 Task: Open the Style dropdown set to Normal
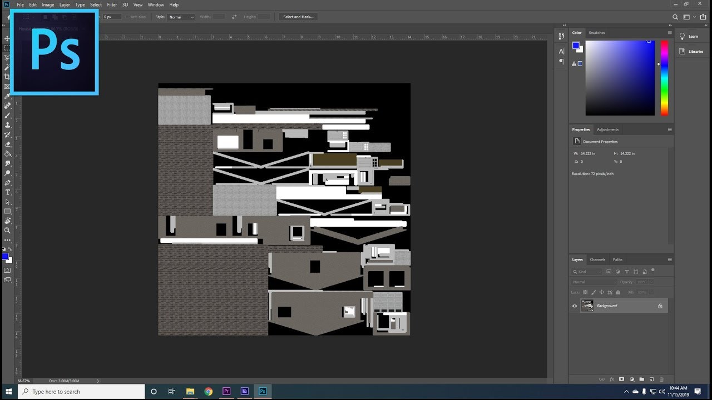tap(181, 17)
